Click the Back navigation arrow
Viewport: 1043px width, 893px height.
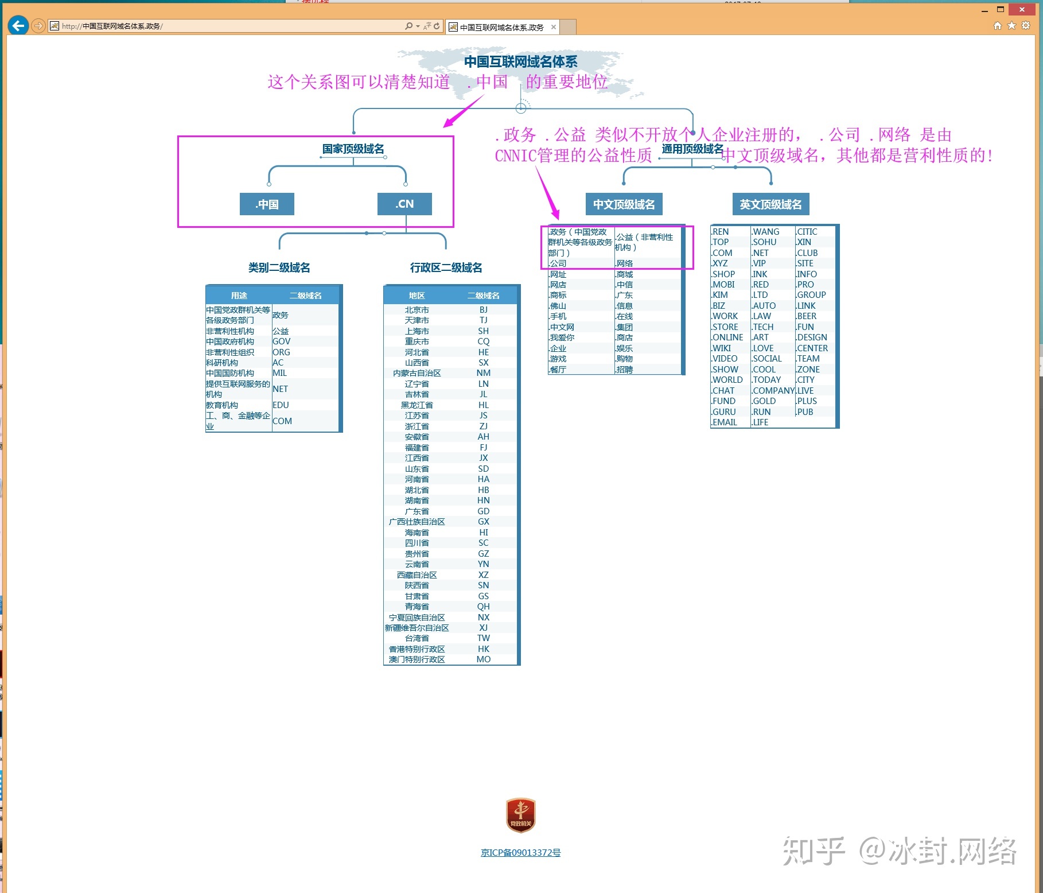point(19,26)
